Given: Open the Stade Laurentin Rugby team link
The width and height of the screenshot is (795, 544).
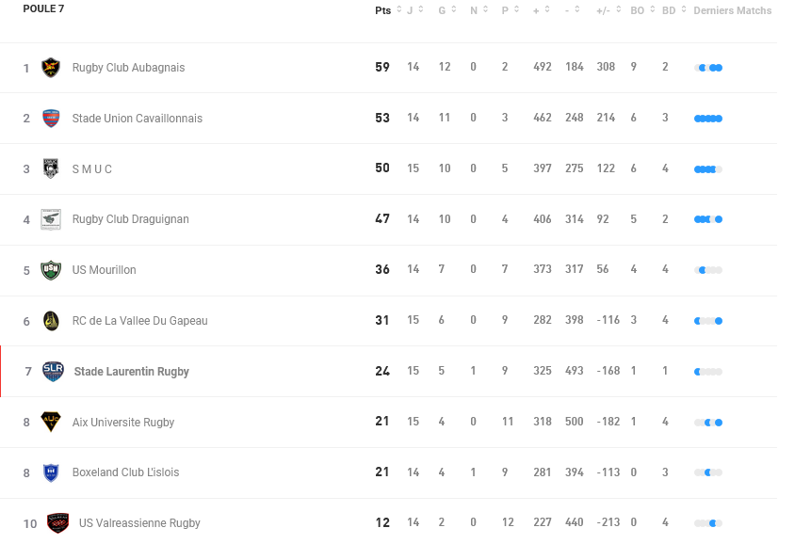Looking at the screenshot, I should tap(131, 372).
